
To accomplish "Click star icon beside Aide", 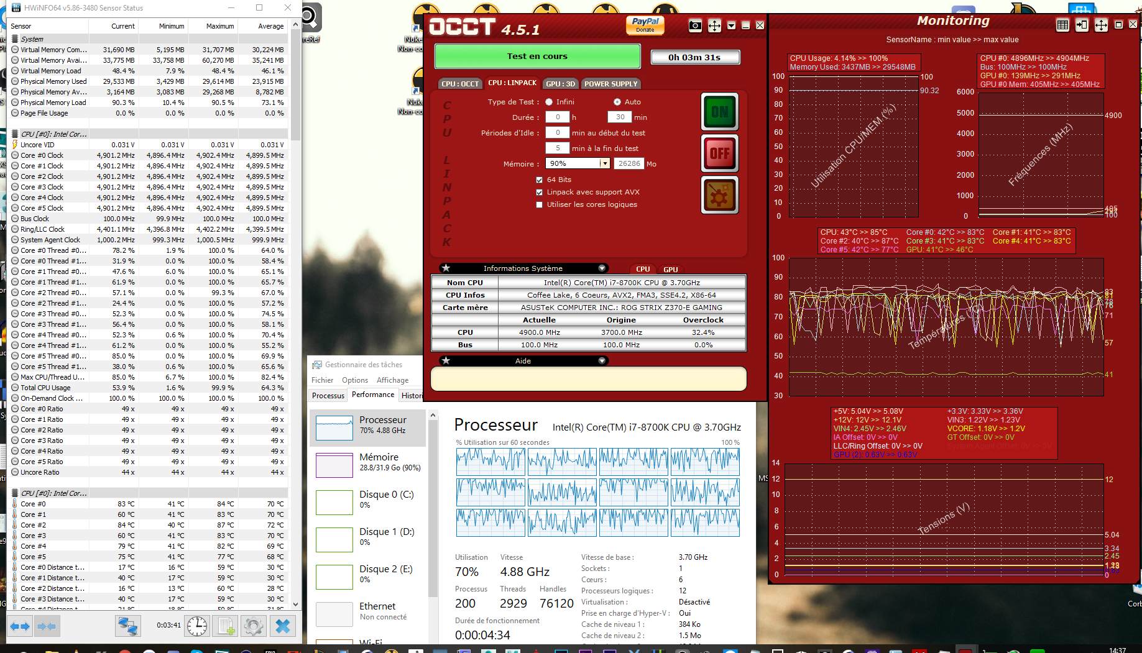I will pos(446,360).
